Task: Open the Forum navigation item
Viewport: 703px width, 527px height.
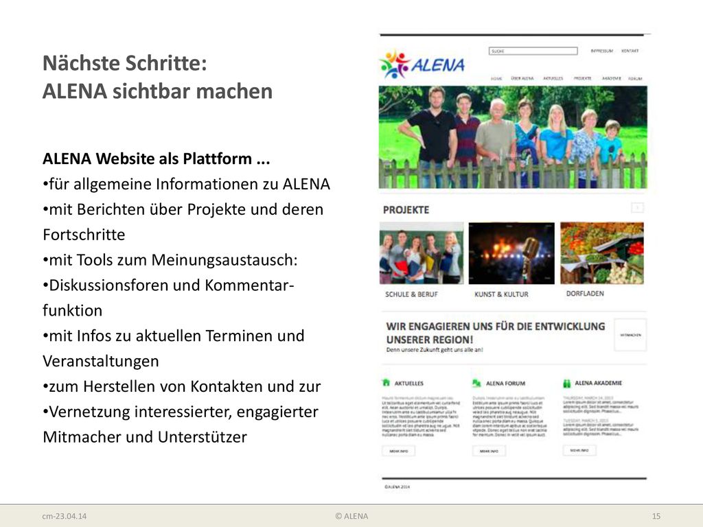Action: pyautogui.click(x=635, y=78)
